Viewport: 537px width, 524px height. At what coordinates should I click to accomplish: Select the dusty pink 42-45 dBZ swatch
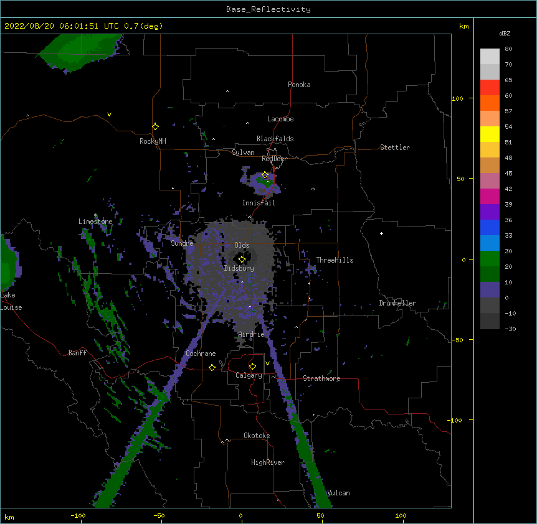[490, 181]
